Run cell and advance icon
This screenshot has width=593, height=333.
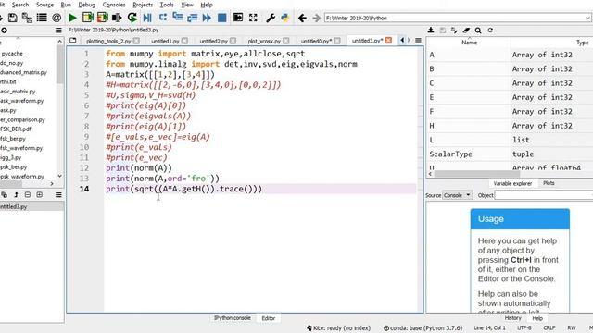point(103,18)
